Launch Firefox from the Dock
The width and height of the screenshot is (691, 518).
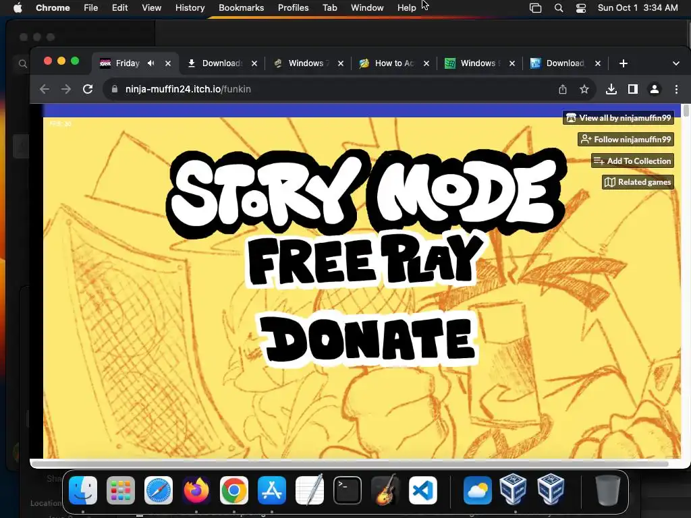[196, 490]
